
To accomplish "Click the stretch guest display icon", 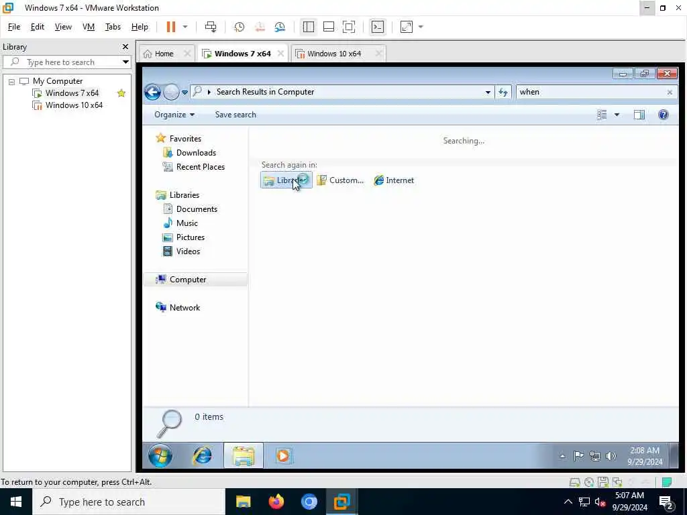I will (407, 27).
